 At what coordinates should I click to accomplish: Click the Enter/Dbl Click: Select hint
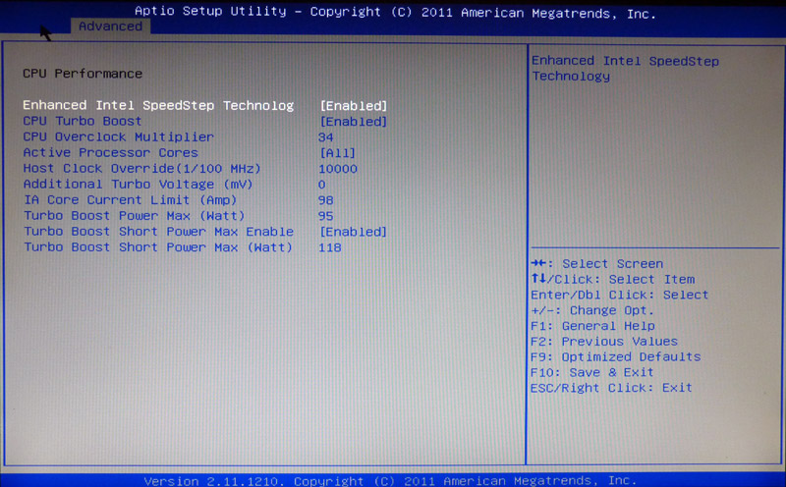620,295
